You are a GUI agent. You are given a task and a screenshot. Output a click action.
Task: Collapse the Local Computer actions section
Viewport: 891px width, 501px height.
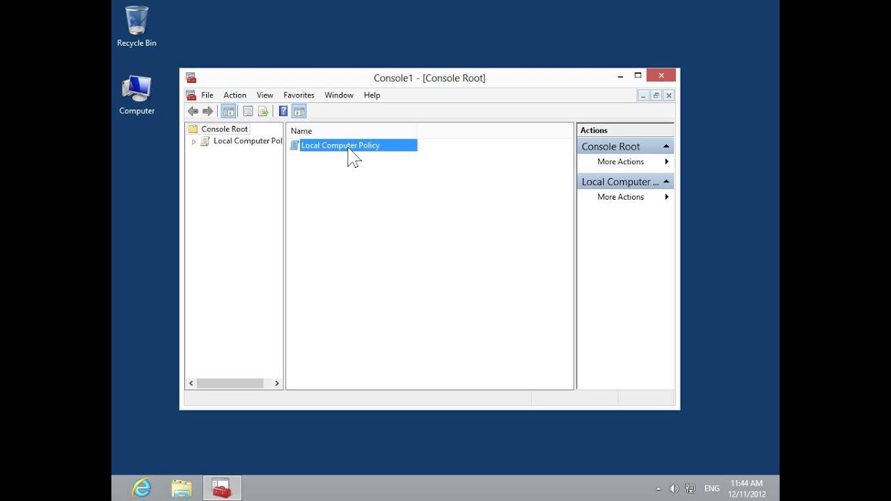[x=666, y=182]
